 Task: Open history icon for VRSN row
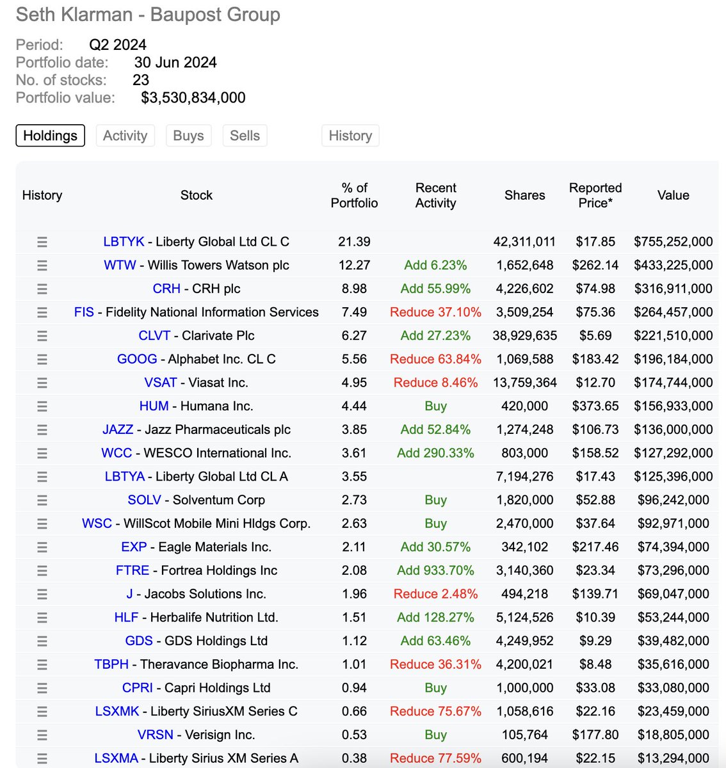tap(42, 735)
